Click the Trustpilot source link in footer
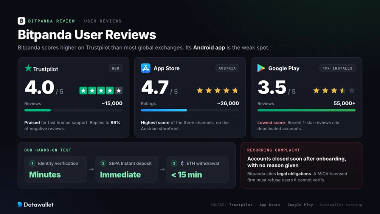380x214 pixels. 240,205
